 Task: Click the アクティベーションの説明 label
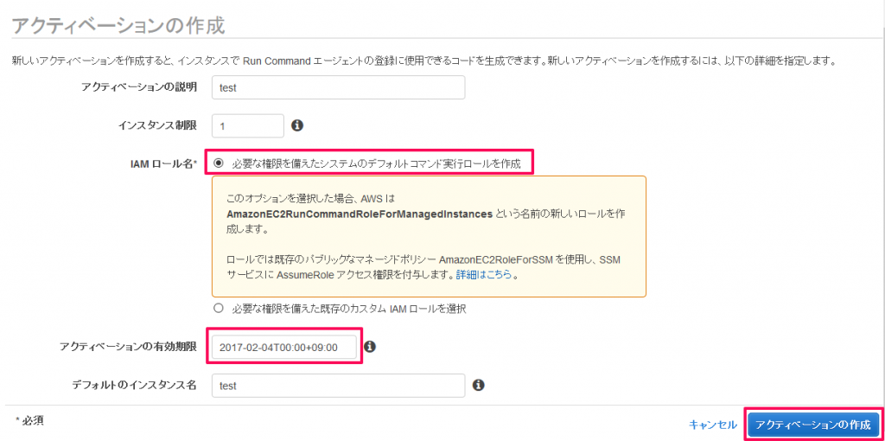click(139, 87)
